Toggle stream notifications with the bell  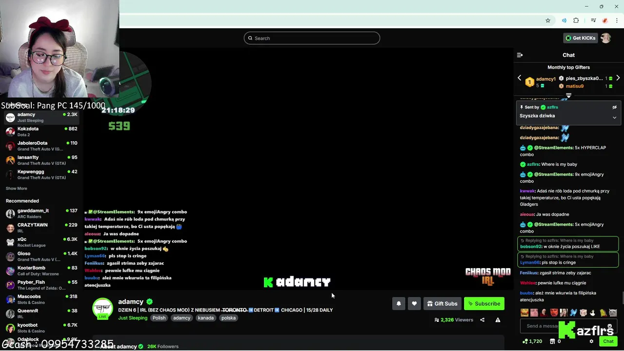(398, 304)
